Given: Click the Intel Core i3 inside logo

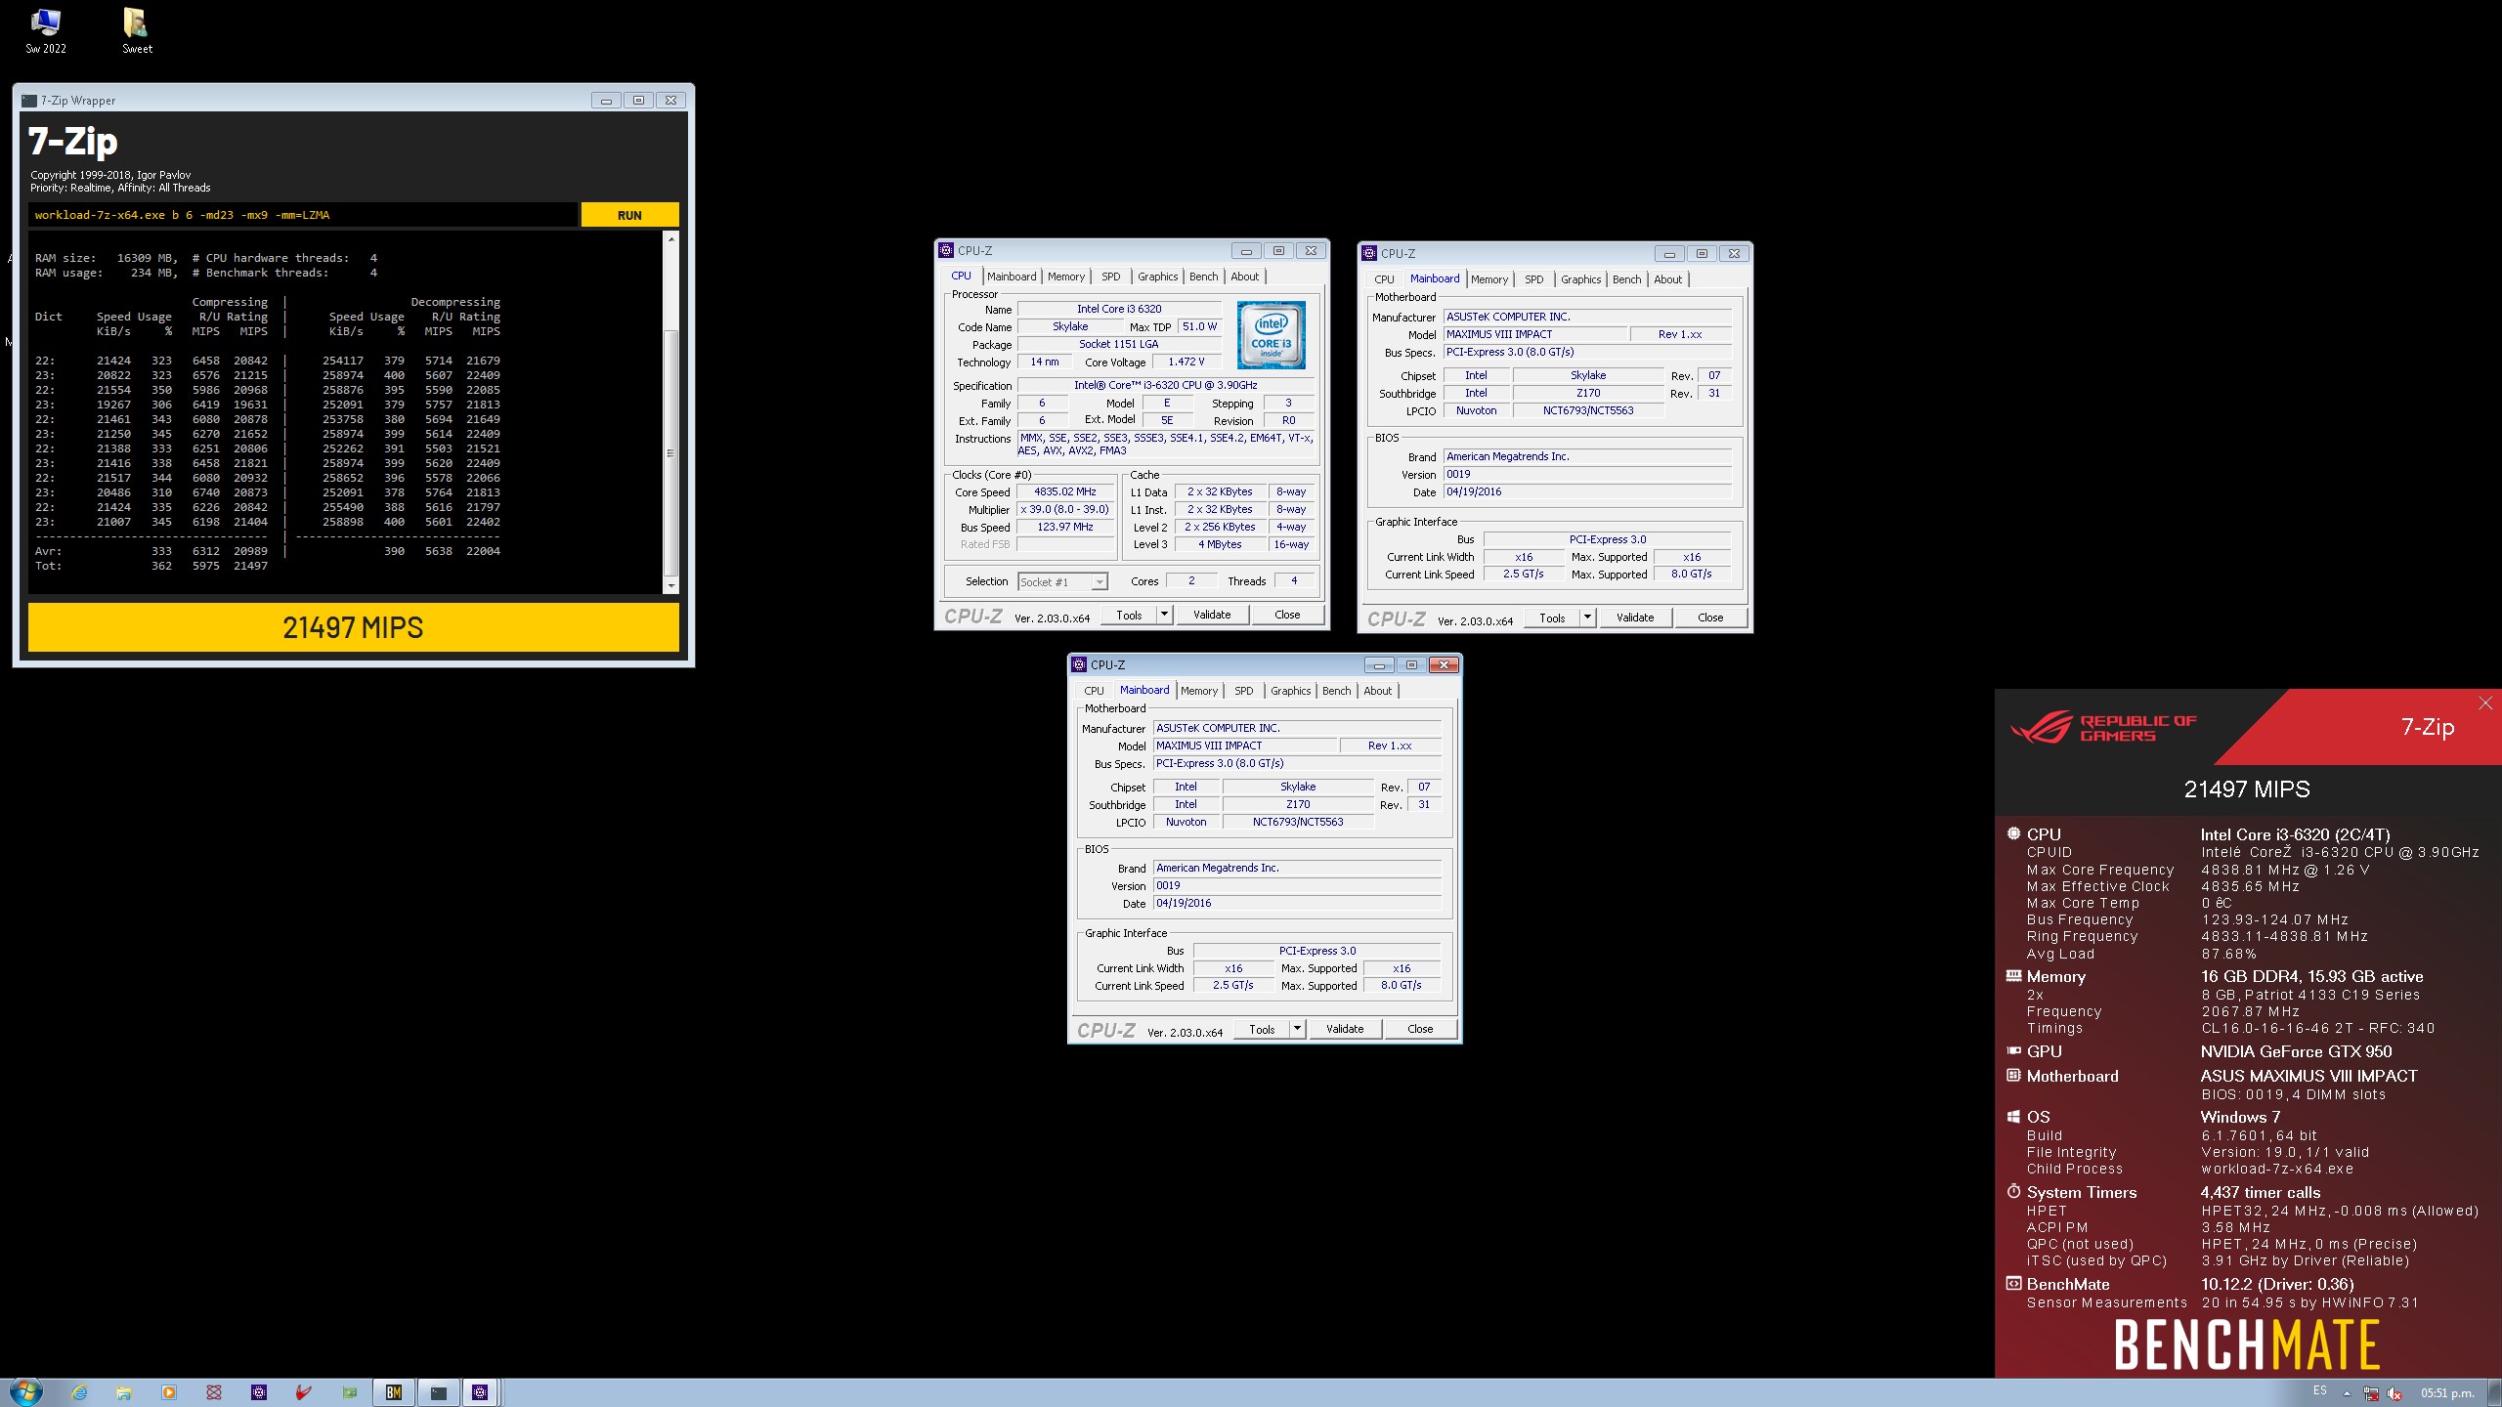Looking at the screenshot, I should coord(1271,335).
